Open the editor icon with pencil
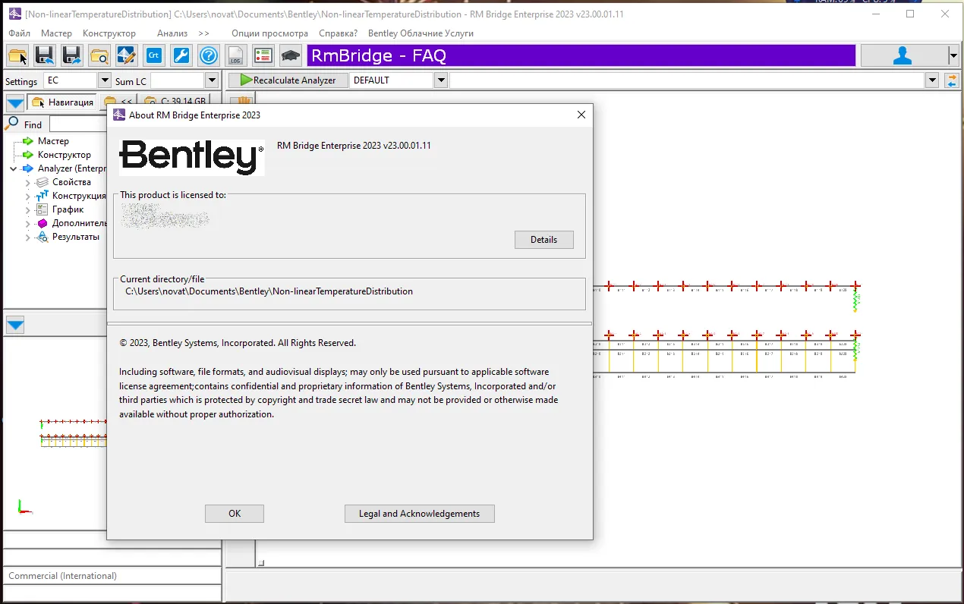The width and height of the screenshot is (964, 604). [127, 55]
